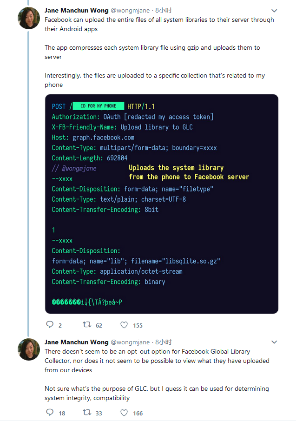Open the first tweet's 8小时 timestamp
The image size is (296, 421).
coord(164,10)
